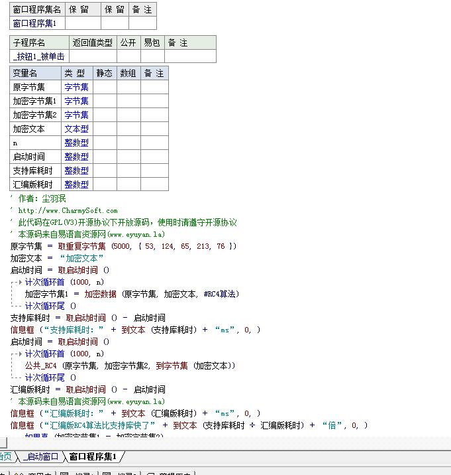Click the 到字节集 command

point(172,366)
